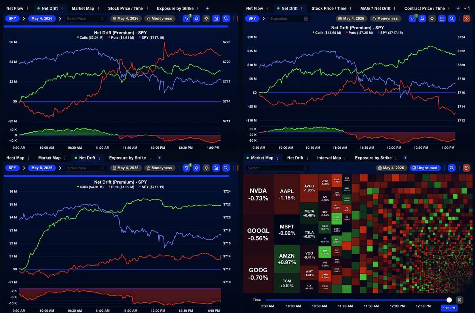Open Heat Map tab options menu
475x313 pixels.
[28, 158]
